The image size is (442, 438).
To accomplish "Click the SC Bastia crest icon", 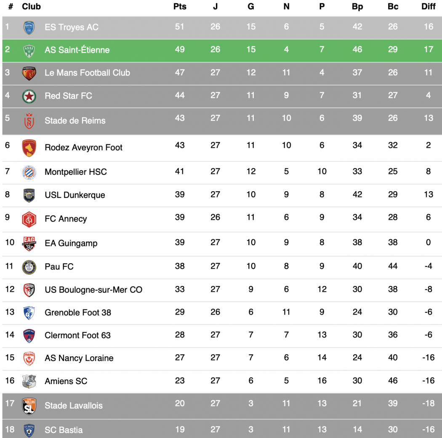I will click(29, 430).
